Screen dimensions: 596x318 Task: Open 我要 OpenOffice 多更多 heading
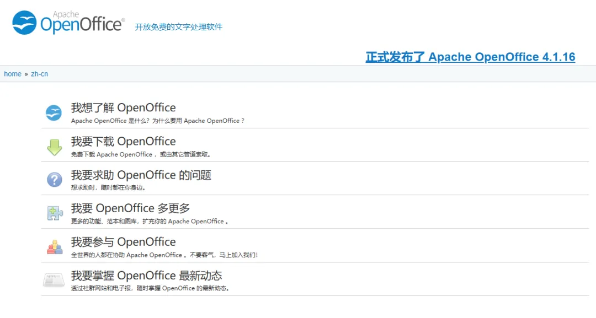point(130,208)
